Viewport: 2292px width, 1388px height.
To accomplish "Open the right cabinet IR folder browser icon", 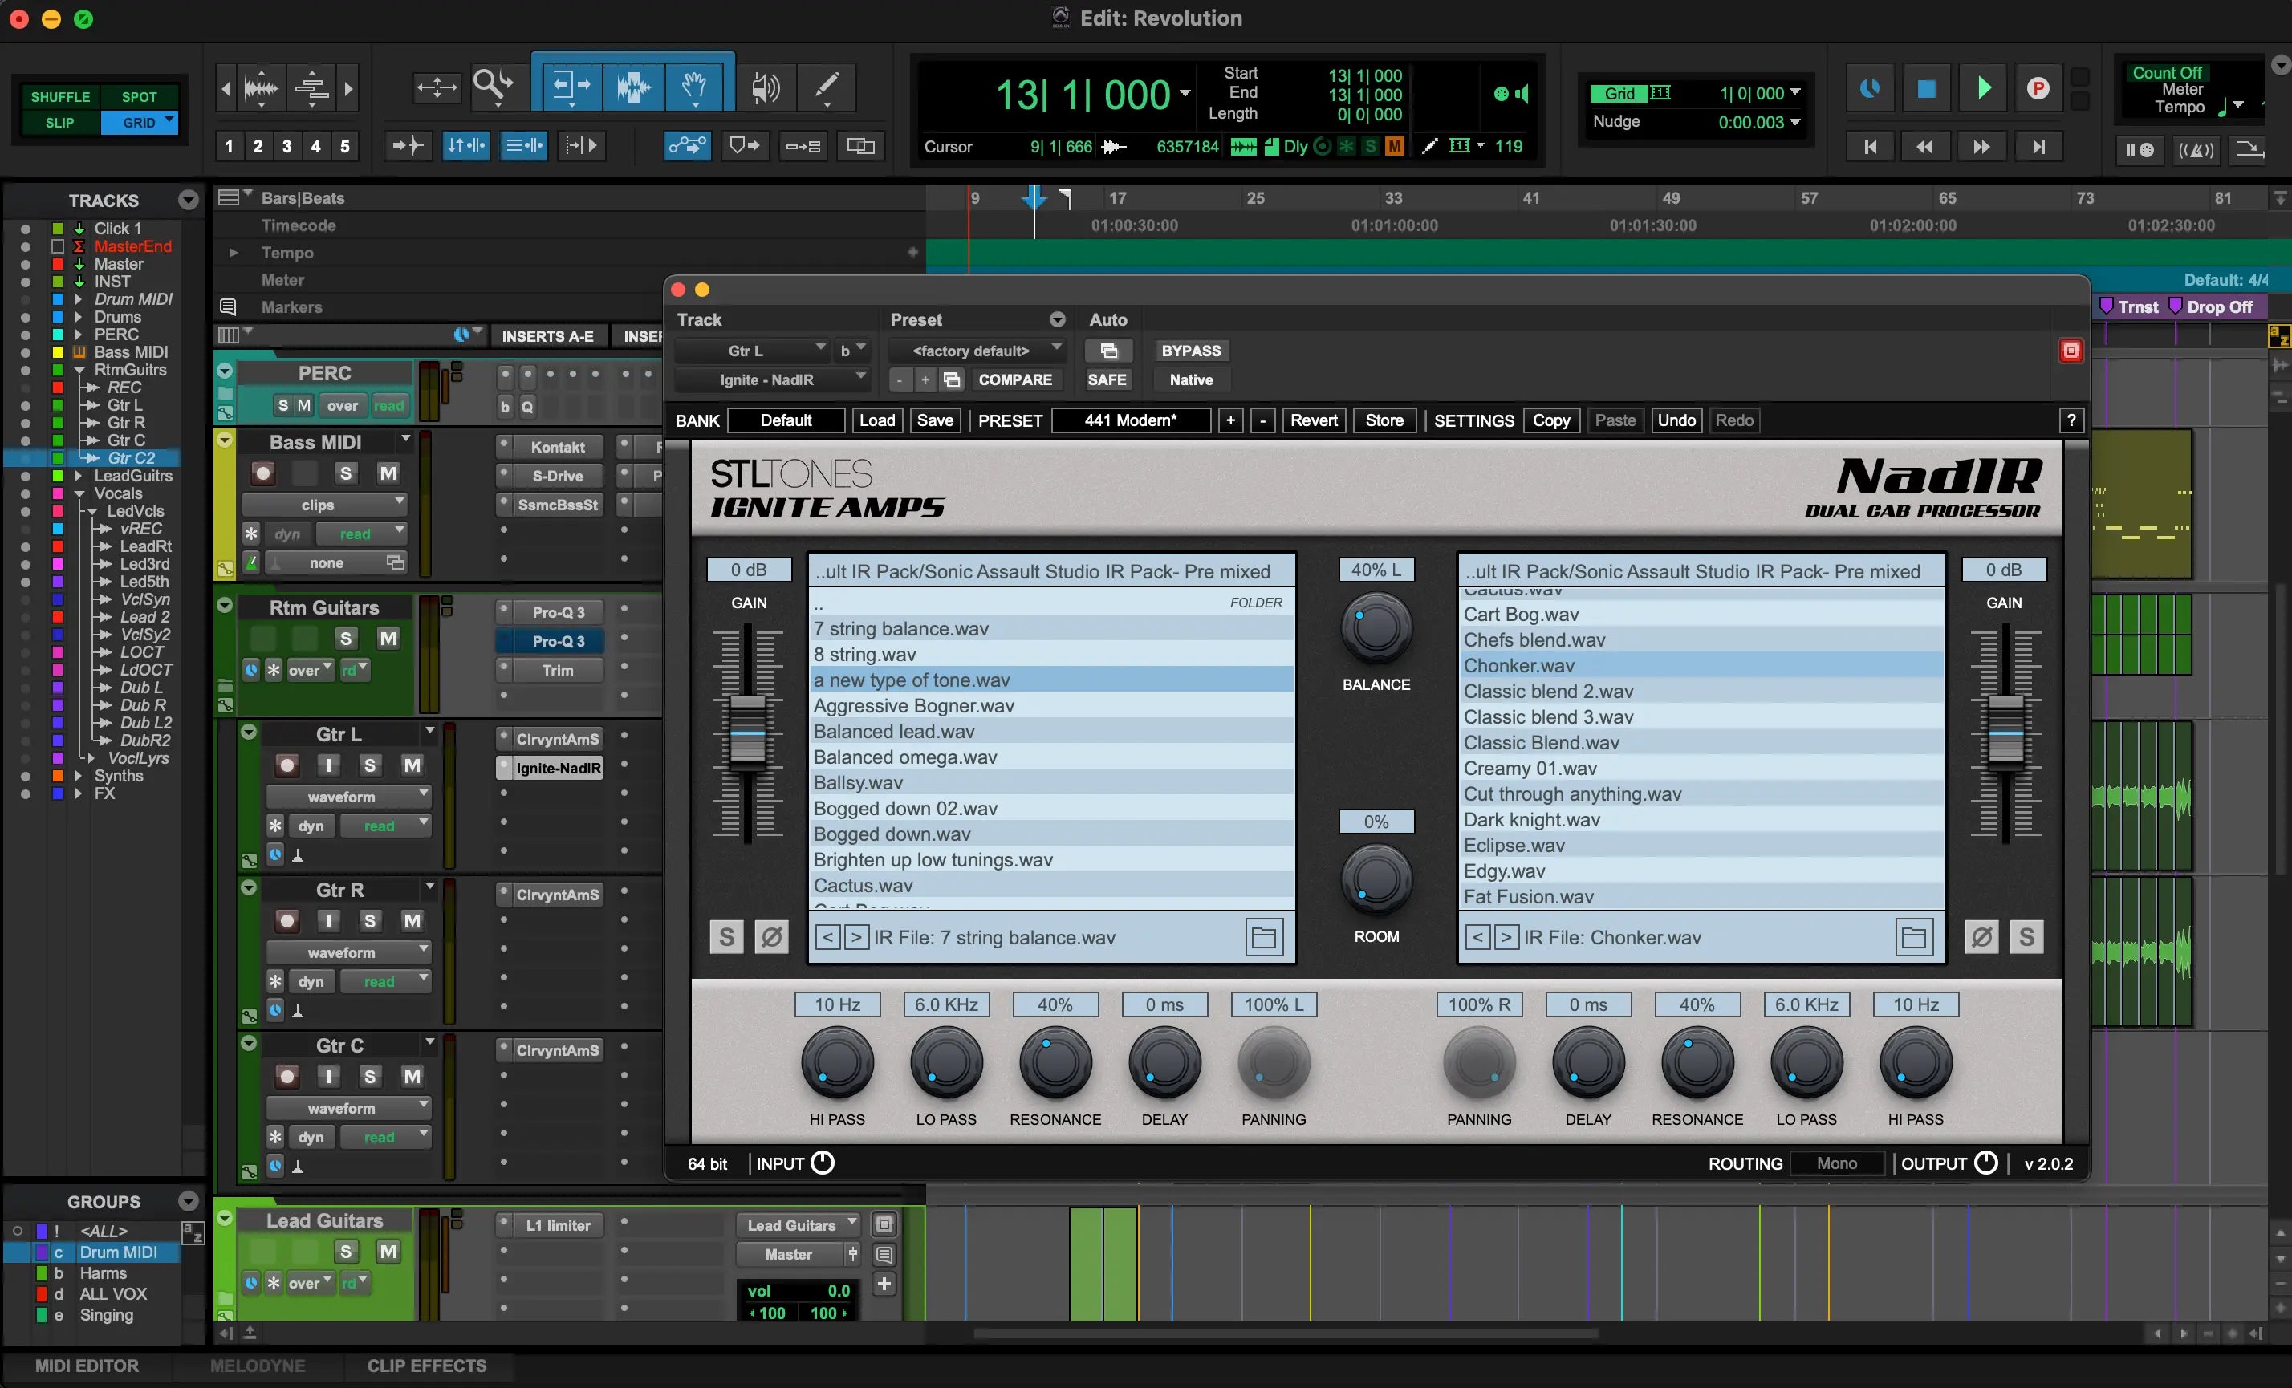I will point(1912,936).
